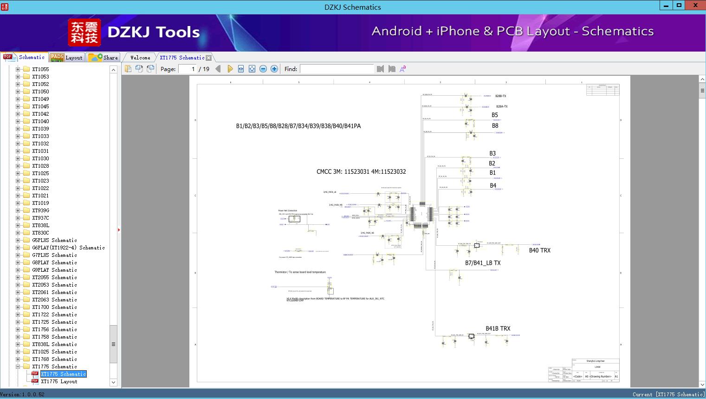Click the tree panel scroll-up arrow
Image resolution: width=706 pixels, height=399 pixels.
pyautogui.click(x=113, y=70)
